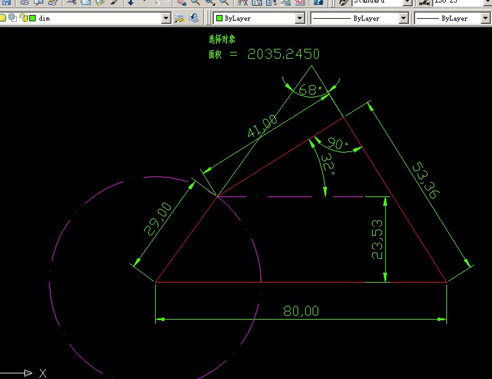This screenshot has height=379, width=492.
Task: Click the Plot printer icon
Action: pos(24,3)
